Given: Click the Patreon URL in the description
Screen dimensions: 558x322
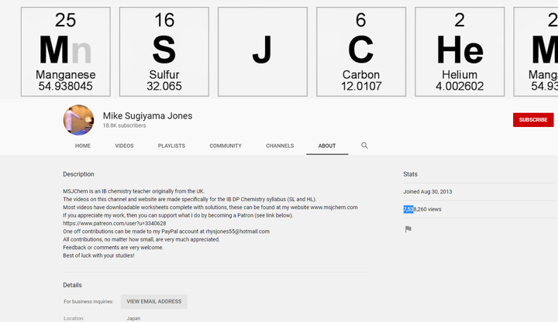Looking at the screenshot, I should tap(115, 223).
